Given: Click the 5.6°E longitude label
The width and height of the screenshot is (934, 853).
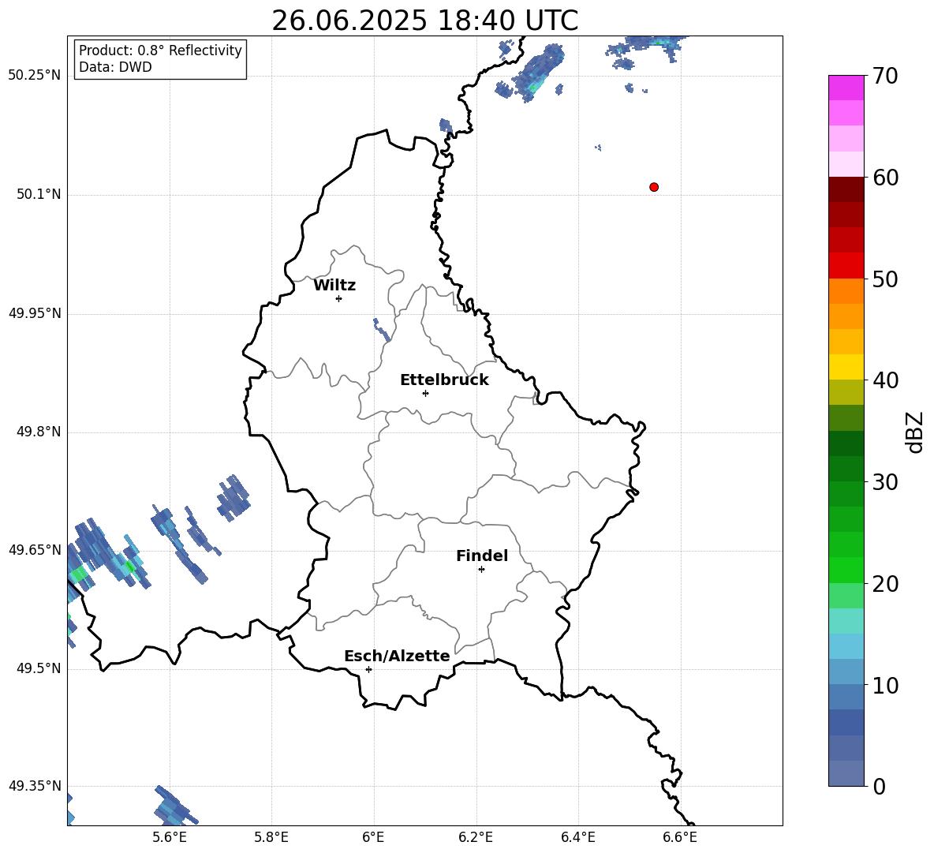Looking at the screenshot, I should click(170, 837).
